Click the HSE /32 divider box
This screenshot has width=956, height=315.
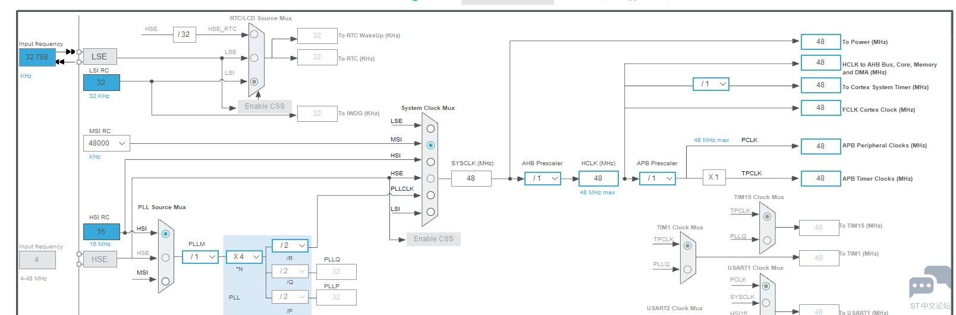(184, 34)
